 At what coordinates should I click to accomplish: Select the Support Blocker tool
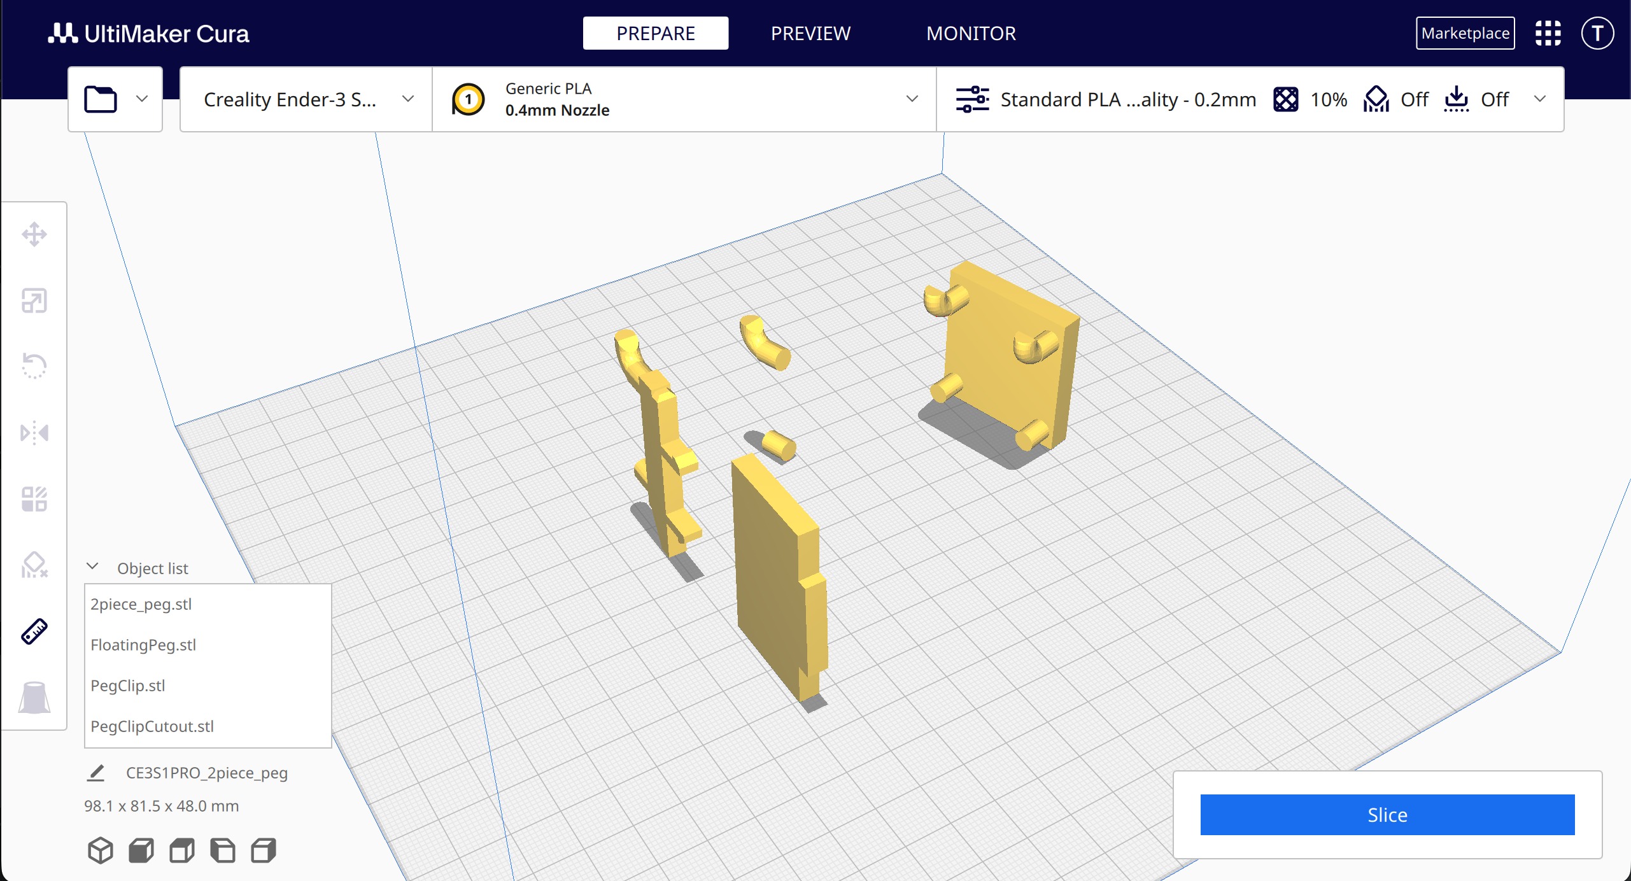[x=34, y=565]
